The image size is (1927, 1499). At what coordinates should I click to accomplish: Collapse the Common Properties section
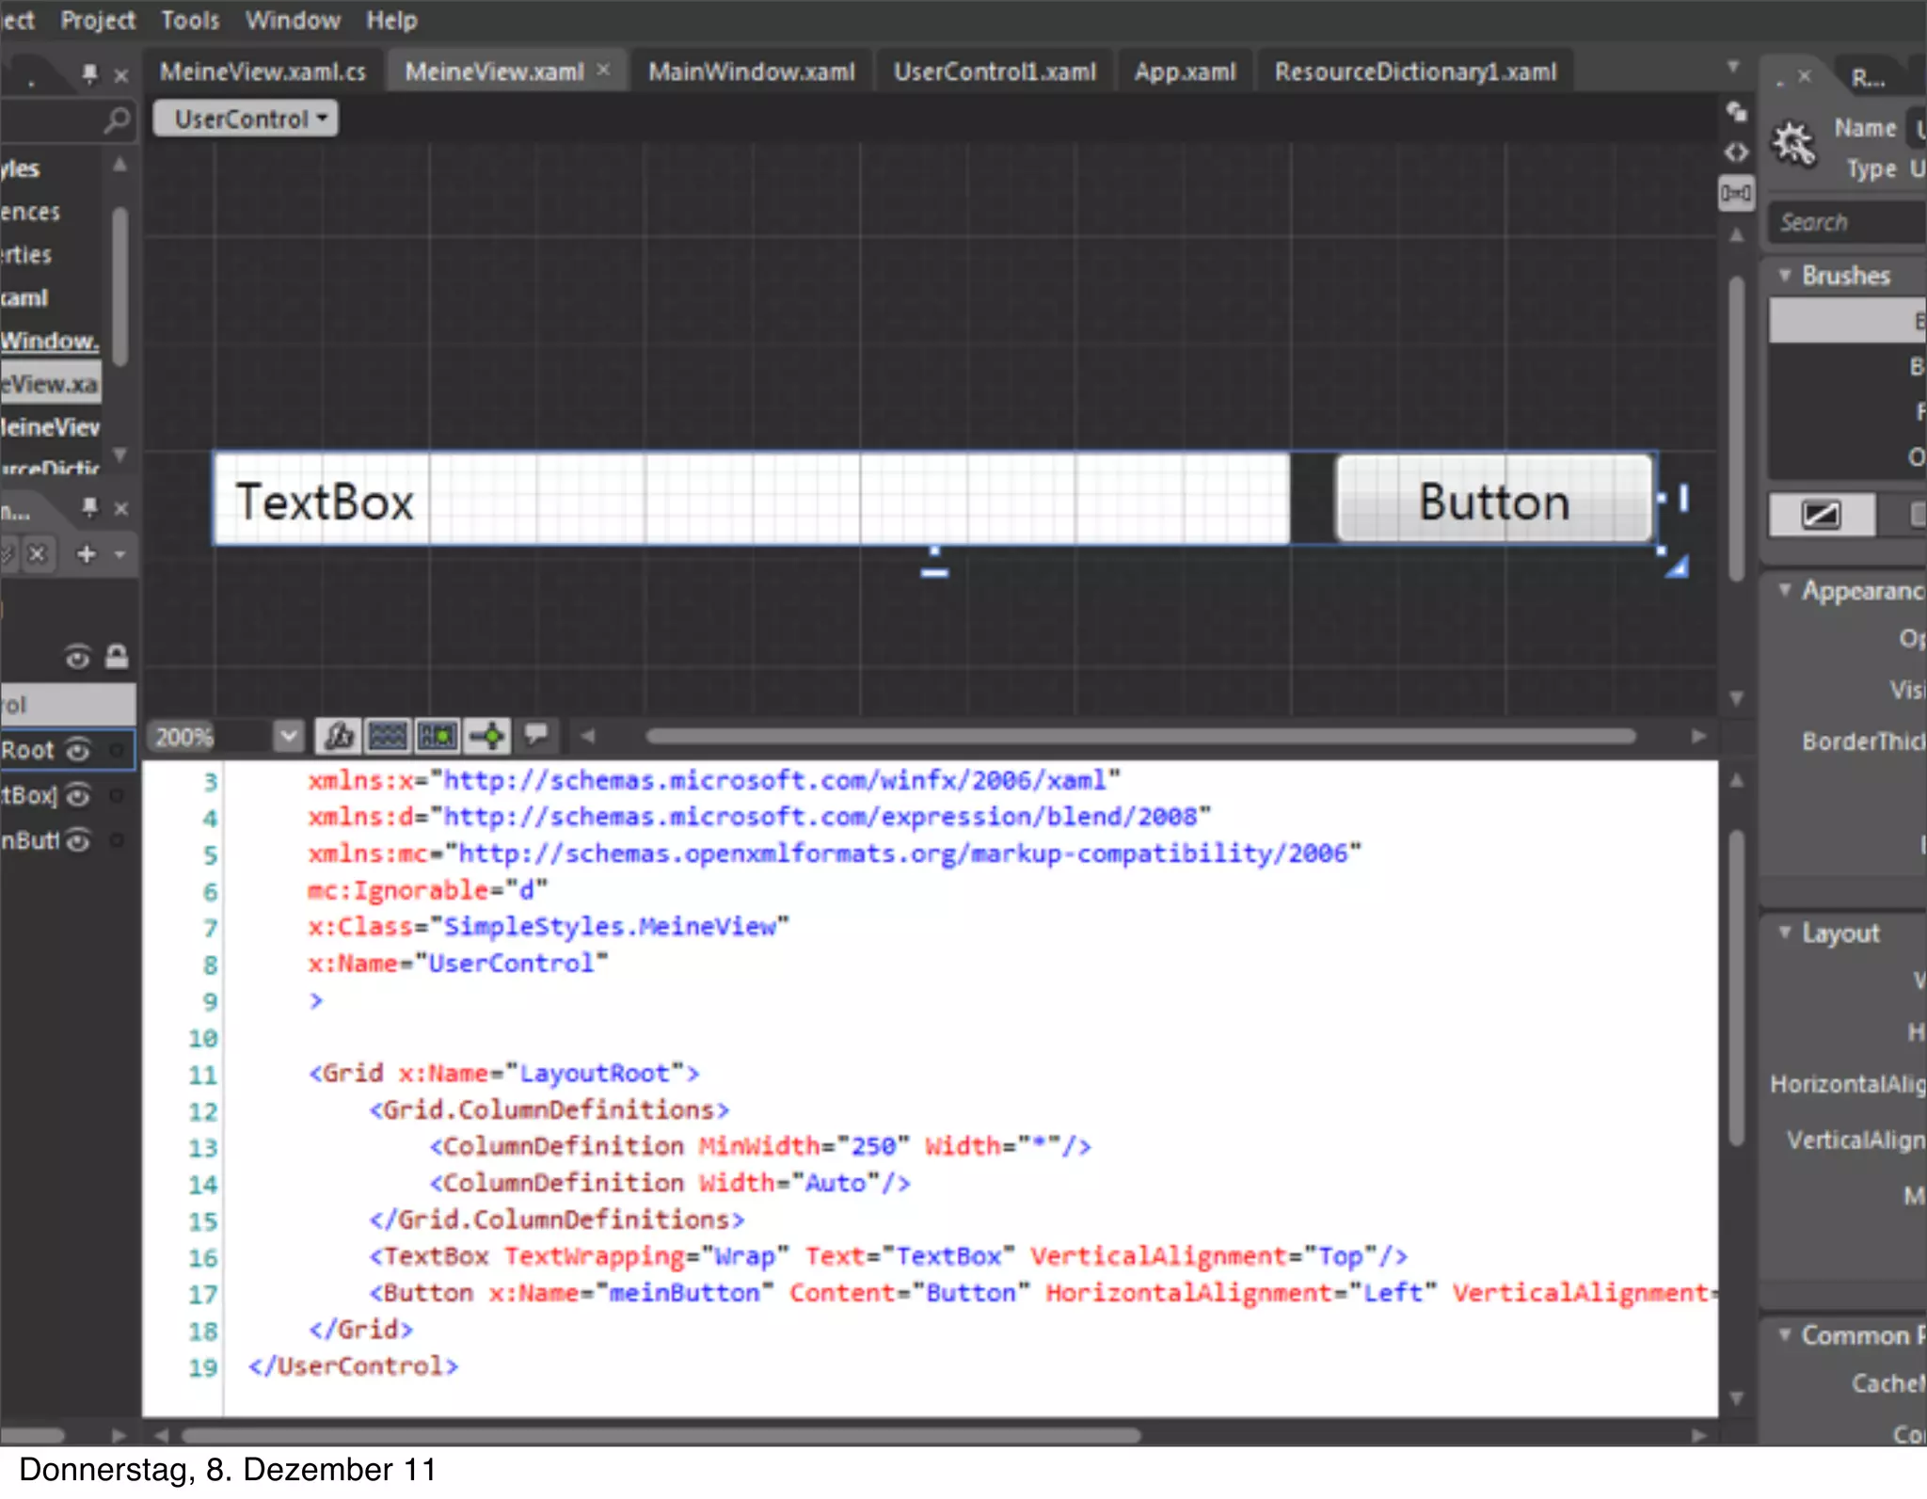[1785, 1334]
